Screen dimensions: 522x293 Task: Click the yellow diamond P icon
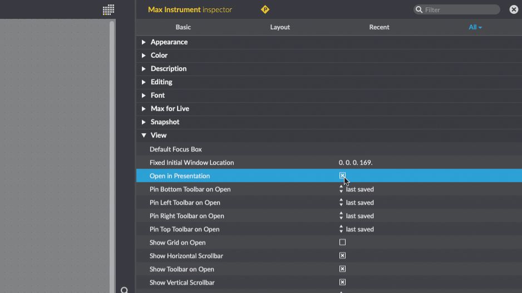(x=265, y=9)
